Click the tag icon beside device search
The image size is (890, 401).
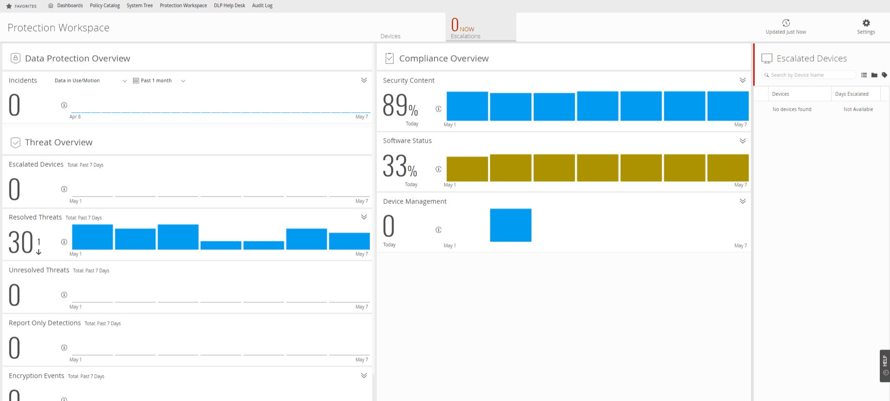(884, 75)
